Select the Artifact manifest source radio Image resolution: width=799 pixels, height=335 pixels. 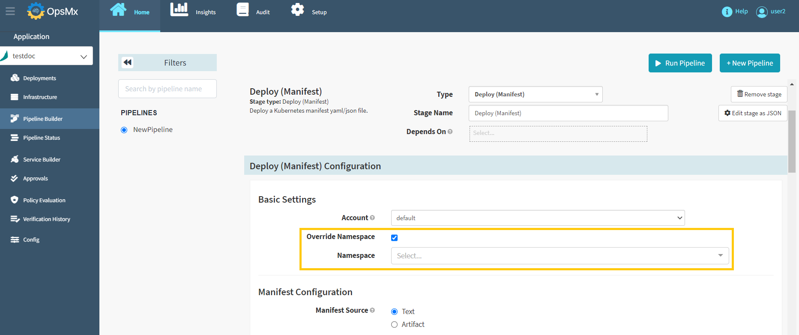394,325
